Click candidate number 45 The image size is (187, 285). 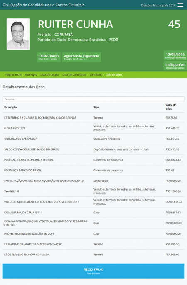pos(174,24)
